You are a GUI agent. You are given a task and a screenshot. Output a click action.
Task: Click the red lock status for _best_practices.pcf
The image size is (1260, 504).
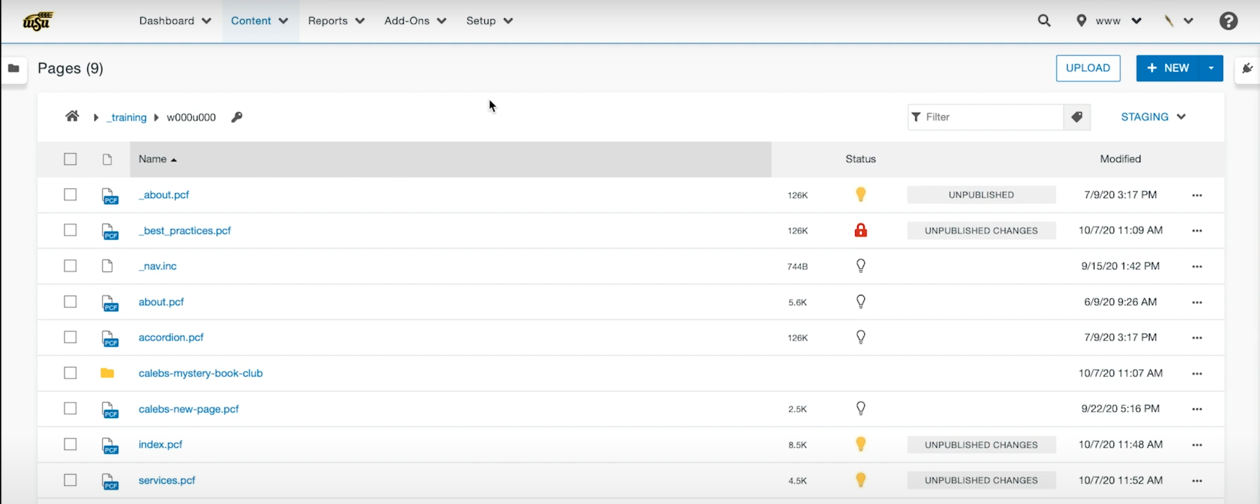860,230
